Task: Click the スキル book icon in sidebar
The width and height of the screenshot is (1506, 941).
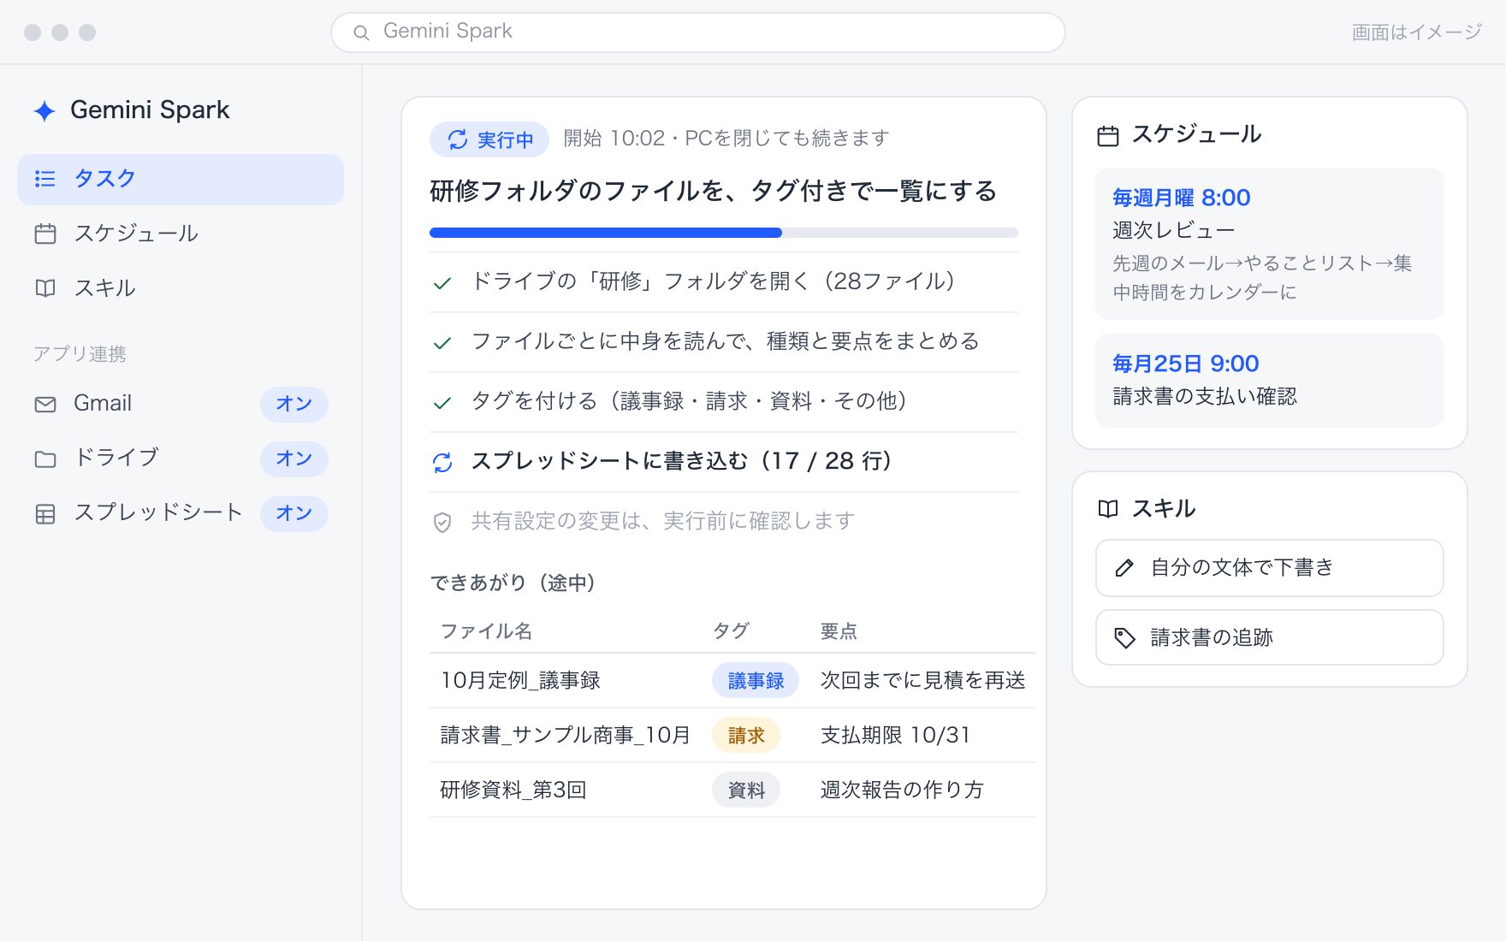Action: coord(45,288)
